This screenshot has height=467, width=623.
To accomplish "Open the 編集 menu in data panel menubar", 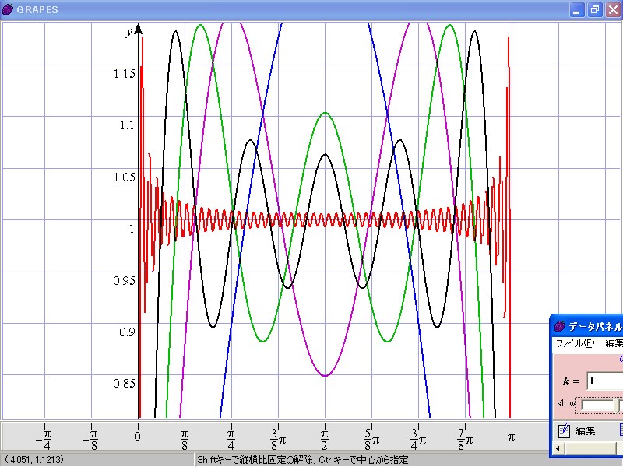I will point(614,343).
